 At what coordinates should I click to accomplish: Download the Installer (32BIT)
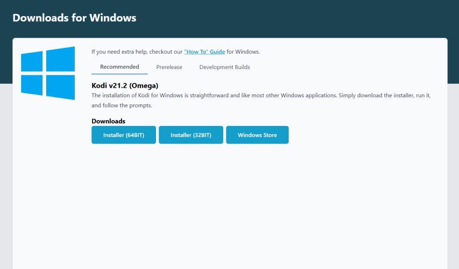coord(191,135)
